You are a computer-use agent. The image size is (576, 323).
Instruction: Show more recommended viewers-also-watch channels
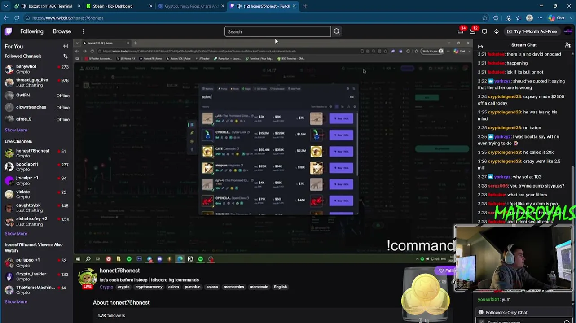pyautogui.click(x=16, y=302)
